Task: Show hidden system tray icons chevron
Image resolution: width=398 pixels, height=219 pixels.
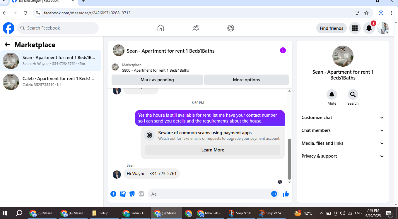Action: coord(321,213)
